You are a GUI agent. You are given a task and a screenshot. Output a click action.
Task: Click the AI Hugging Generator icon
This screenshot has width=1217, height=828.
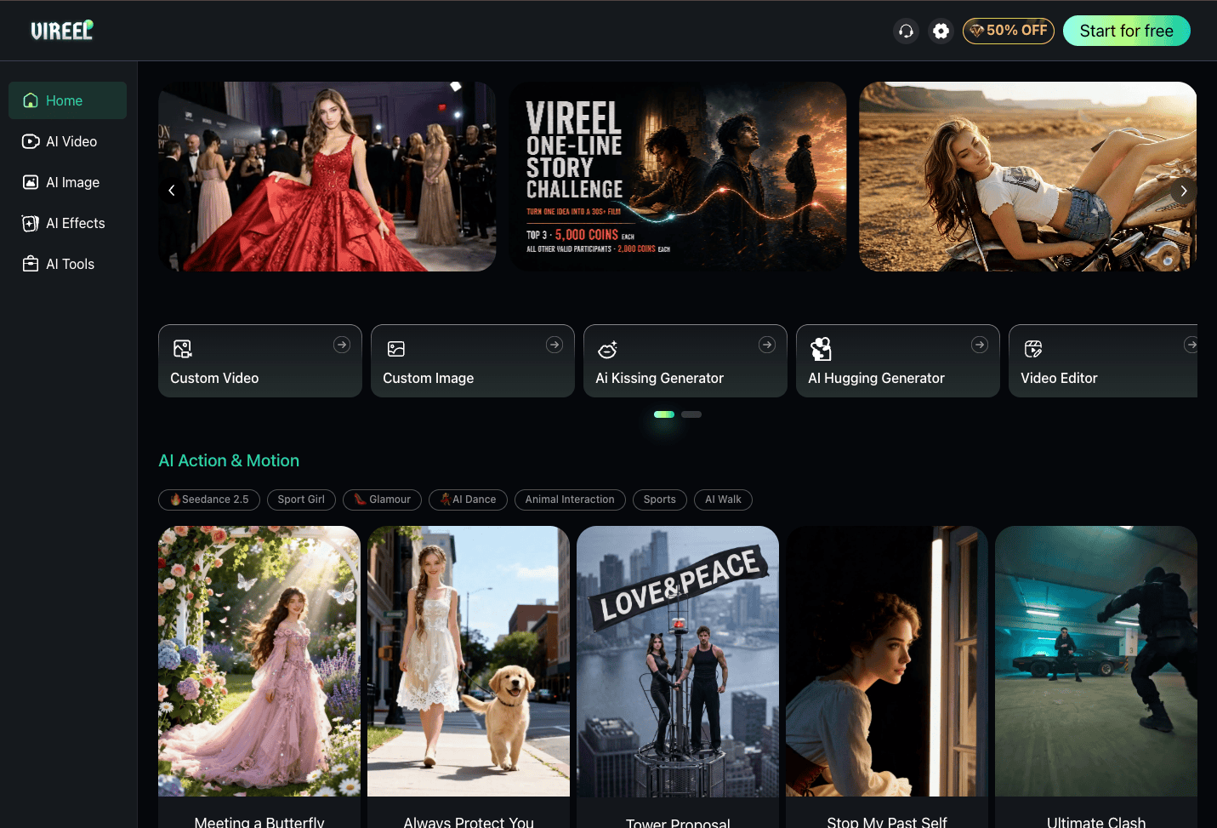(821, 349)
